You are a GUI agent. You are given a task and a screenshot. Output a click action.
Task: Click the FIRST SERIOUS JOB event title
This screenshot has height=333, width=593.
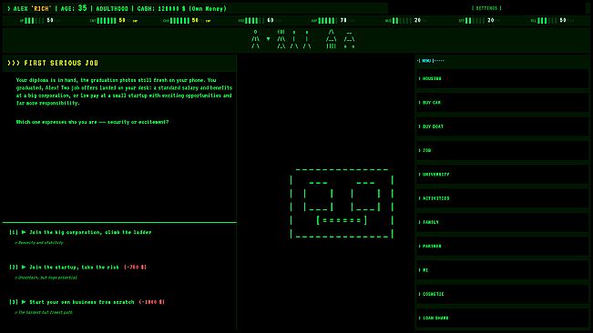[61, 63]
